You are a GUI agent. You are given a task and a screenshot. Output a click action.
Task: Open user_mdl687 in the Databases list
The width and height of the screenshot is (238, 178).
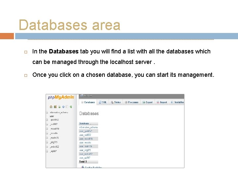pos(85,135)
